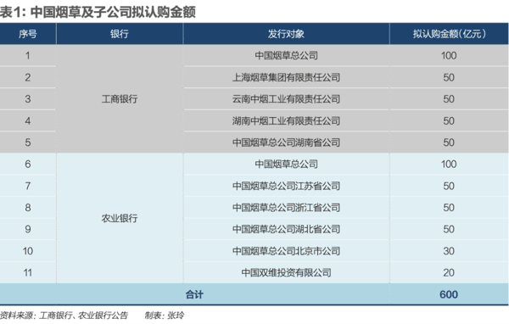Image resolution: width=509 pixels, height=324 pixels.
Task: Click 中国烟草总公司浙江省公司 cell
Action: [287, 208]
